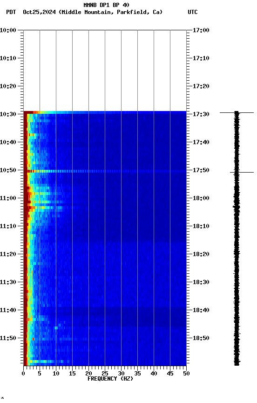Screen dimensions: 257x403
Task: Select the '11:10' PDT time label
Action: tap(8, 226)
